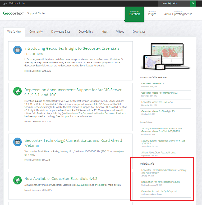Click 'Posted: December 18th, 2015' date text
Image resolution: width=202 pixels, height=205 pixels.
(38, 121)
